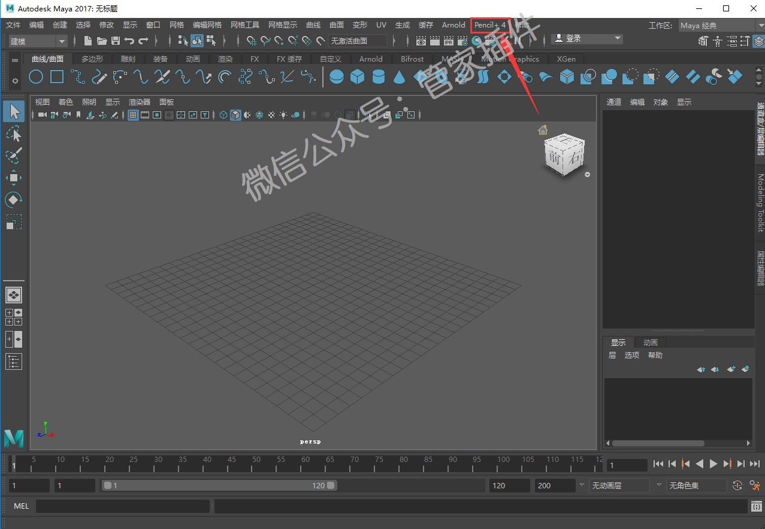Screen dimensions: 765x529
Task: Create a NURBS cube from shelf
Action: tap(358, 77)
